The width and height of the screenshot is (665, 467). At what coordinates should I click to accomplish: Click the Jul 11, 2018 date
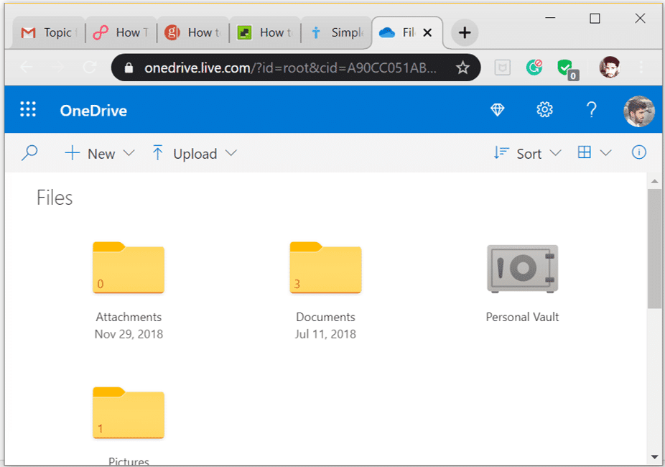[326, 334]
